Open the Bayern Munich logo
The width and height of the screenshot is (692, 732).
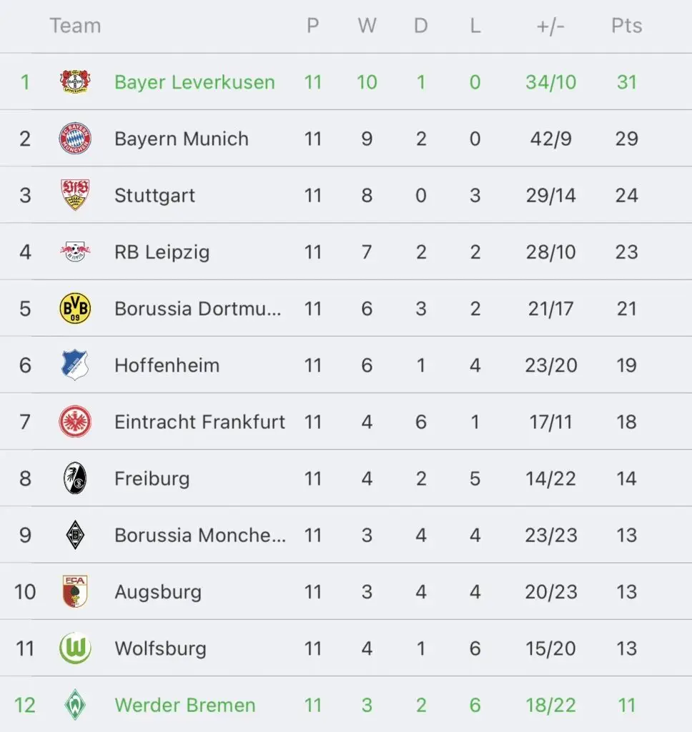tap(75, 138)
